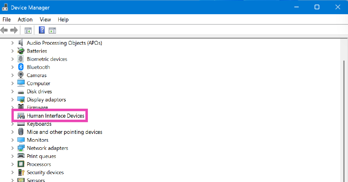Select the Security devices label
The height and width of the screenshot is (182, 348).
coord(45,172)
